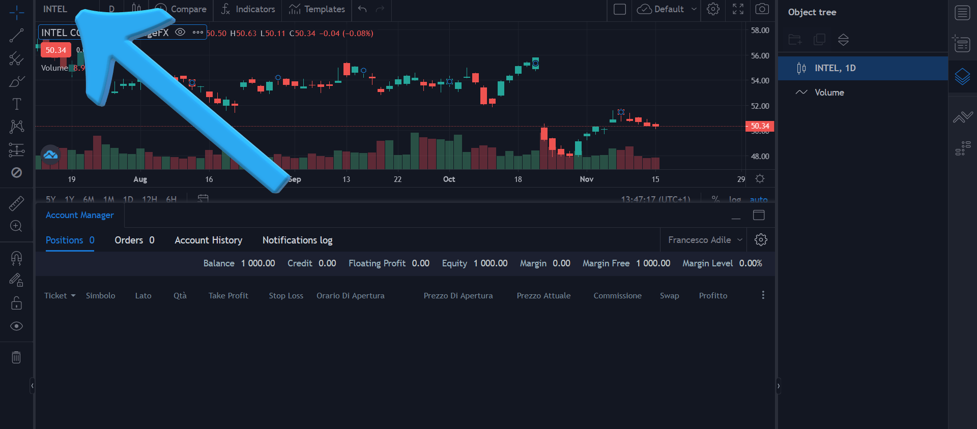Open Francesco Adile account dropdown
Viewport: 977px width, 429px height.
[705, 240]
